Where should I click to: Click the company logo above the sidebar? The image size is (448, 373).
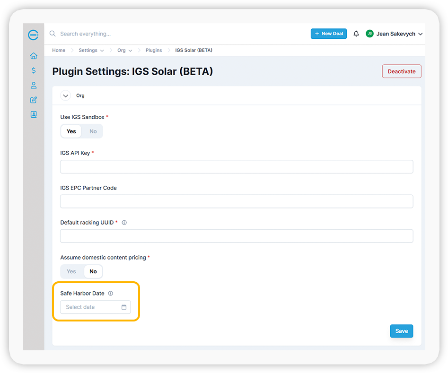point(33,35)
